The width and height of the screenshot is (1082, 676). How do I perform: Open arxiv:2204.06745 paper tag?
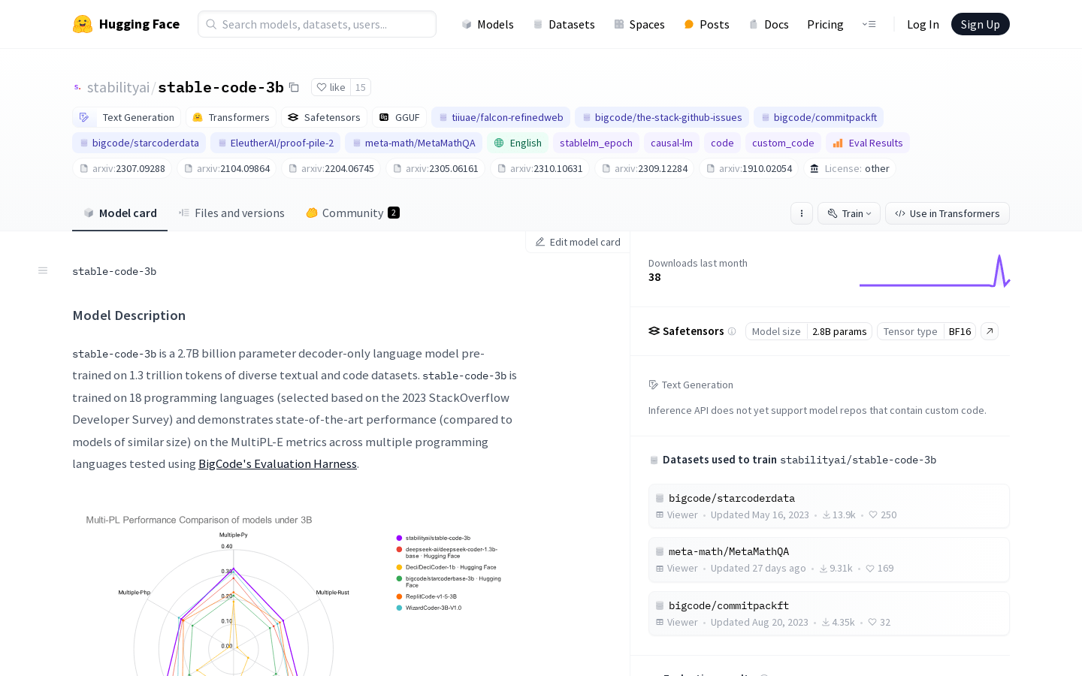point(331,168)
